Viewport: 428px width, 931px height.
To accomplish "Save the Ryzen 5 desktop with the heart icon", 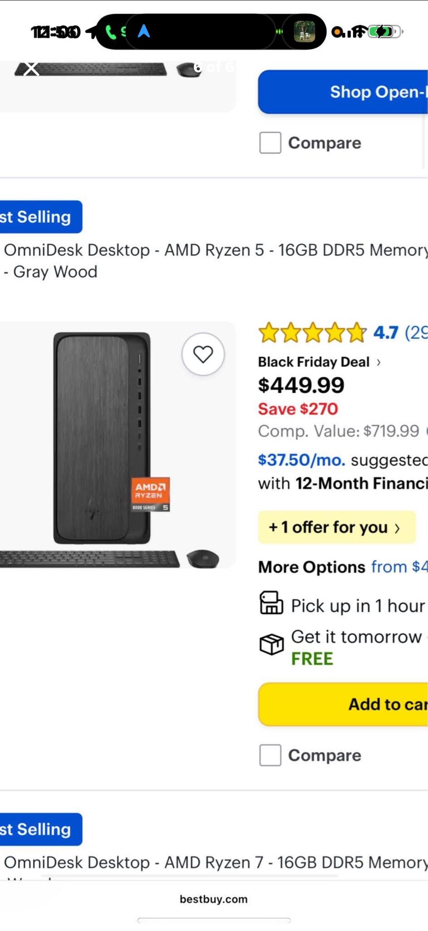I will coord(203,354).
